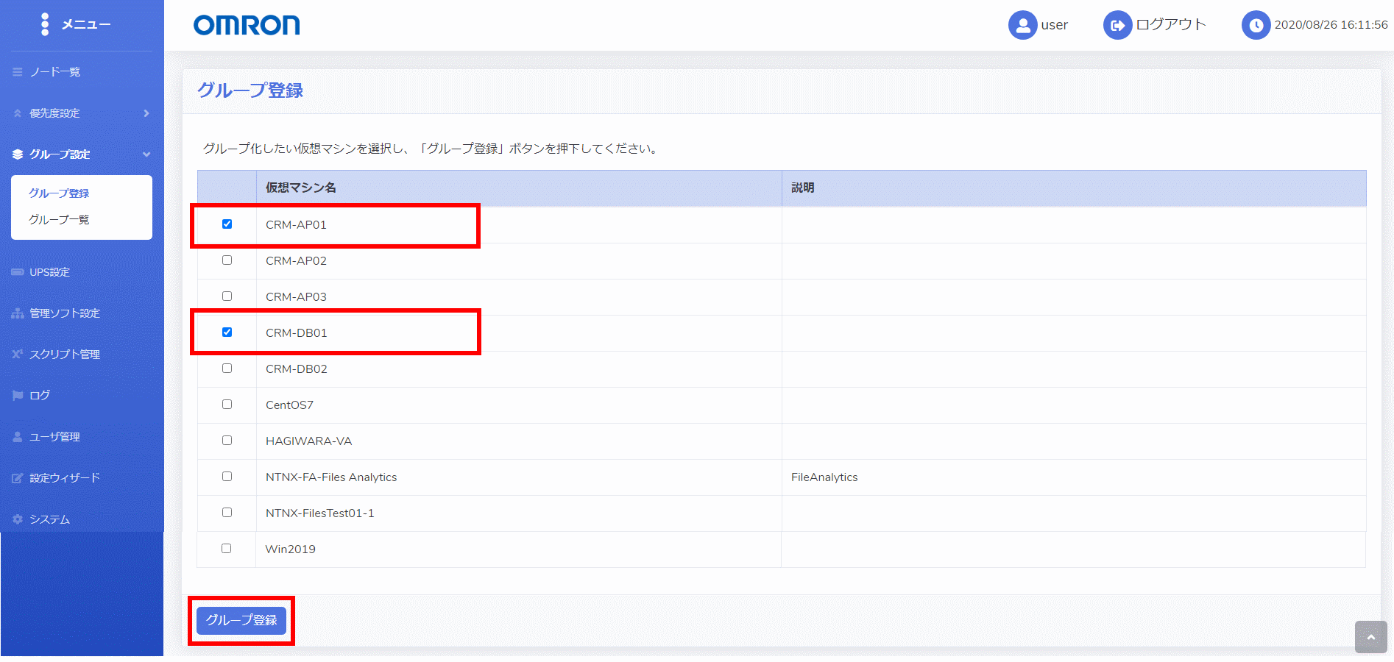Tick the Win2019 virtual machine checkbox
This screenshot has width=1394, height=662.
click(226, 549)
